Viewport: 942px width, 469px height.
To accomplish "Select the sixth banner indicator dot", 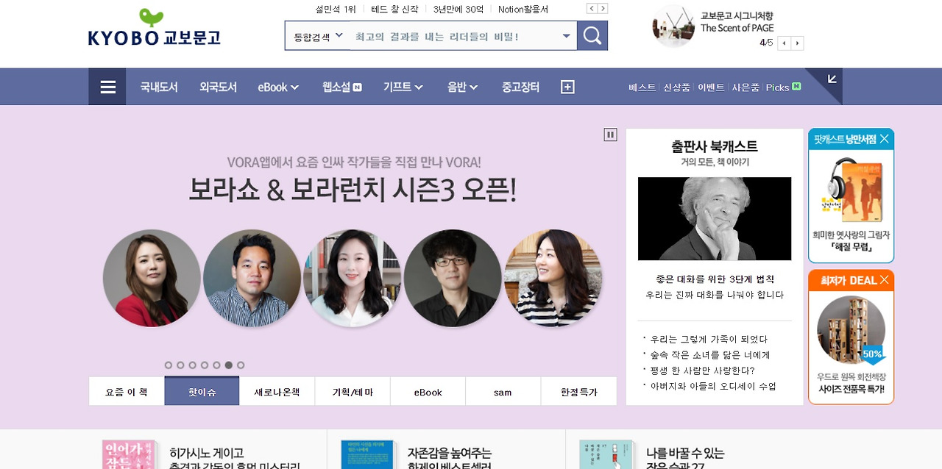I will (229, 365).
